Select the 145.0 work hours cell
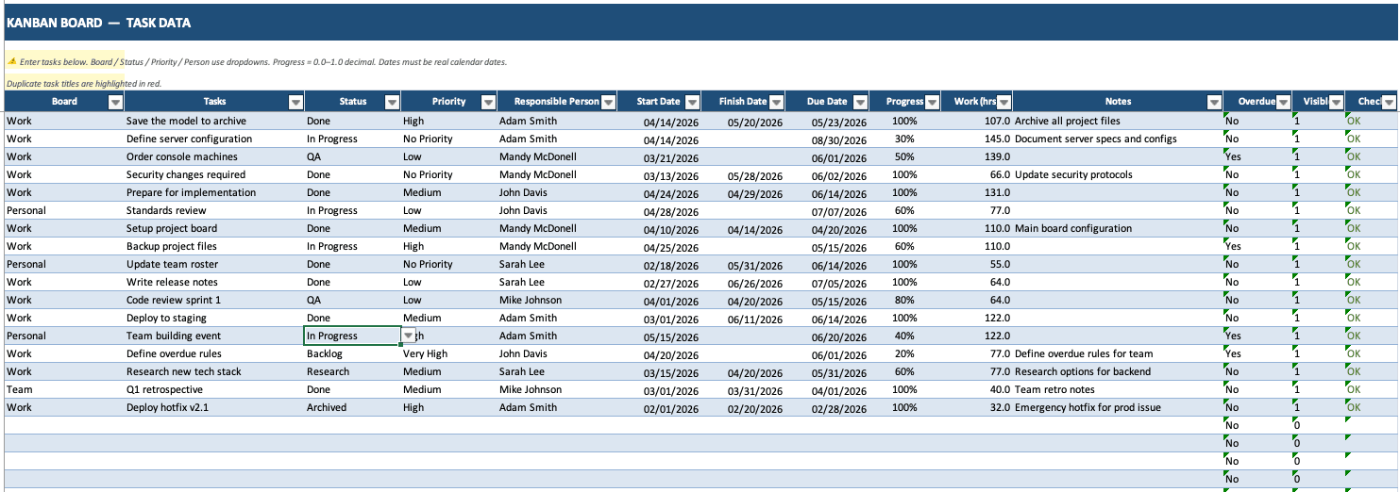 (977, 139)
